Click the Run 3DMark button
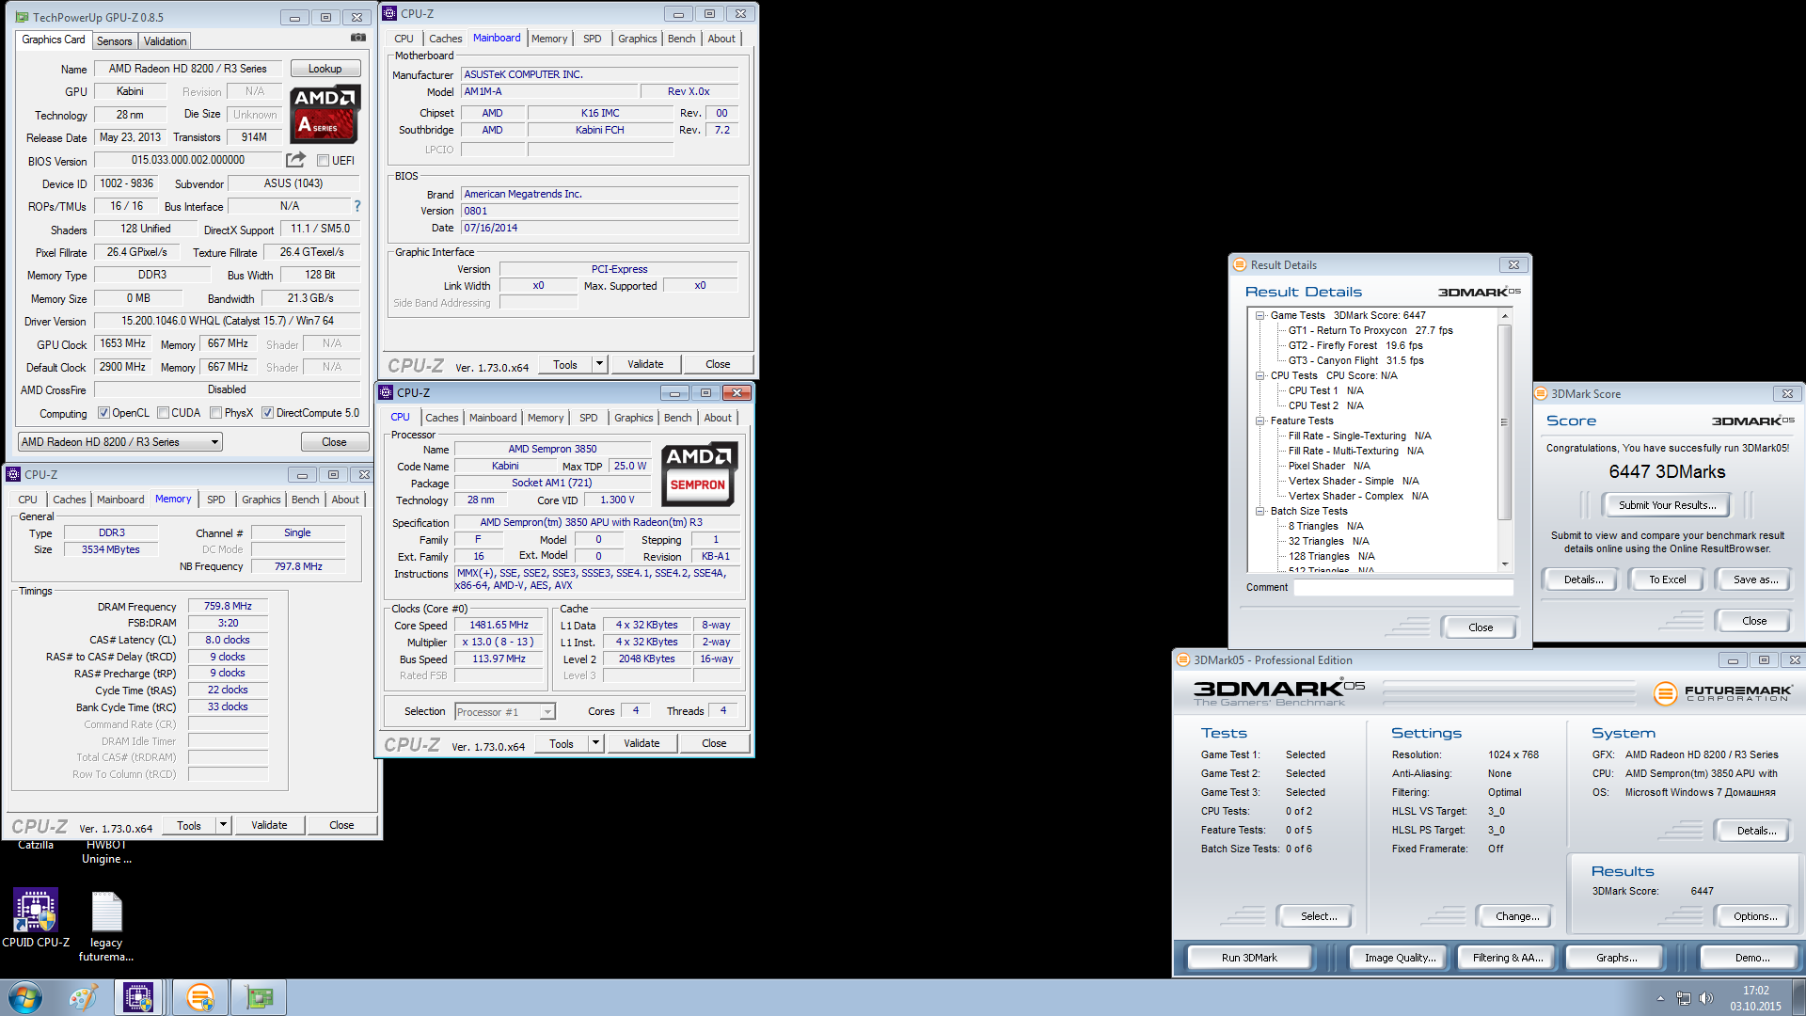 [x=1249, y=958]
